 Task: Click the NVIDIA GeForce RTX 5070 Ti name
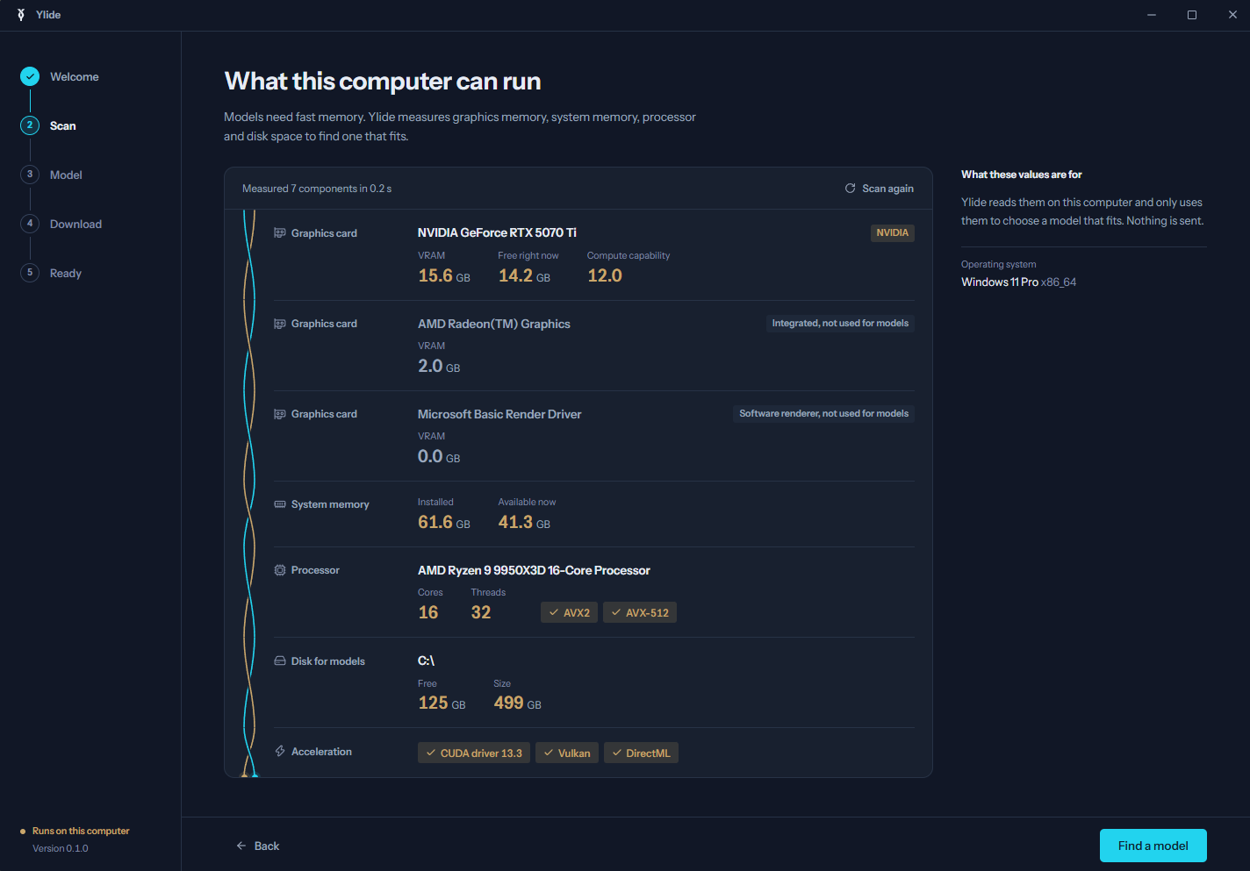pyautogui.click(x=497, y=232)
